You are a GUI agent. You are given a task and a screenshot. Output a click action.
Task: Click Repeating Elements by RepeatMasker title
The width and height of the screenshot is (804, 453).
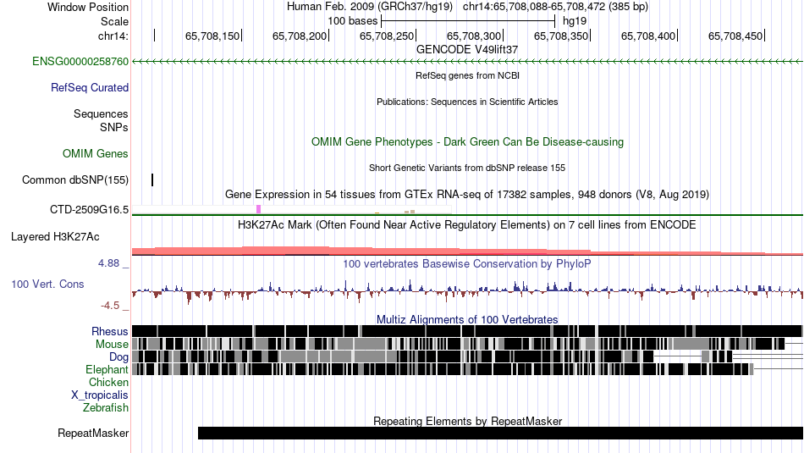point(467,421)
